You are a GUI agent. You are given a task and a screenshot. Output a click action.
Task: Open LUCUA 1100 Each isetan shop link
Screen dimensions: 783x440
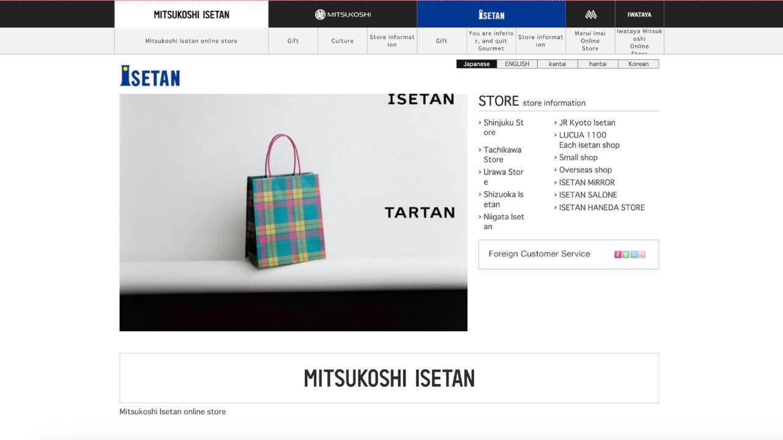588,140
